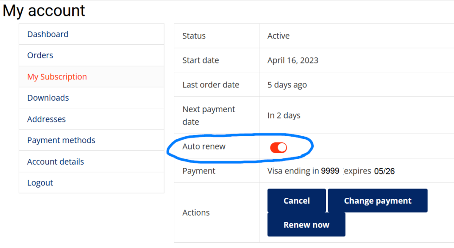Go to Account details
Screen dimensions: 454x248
point(55,161)
